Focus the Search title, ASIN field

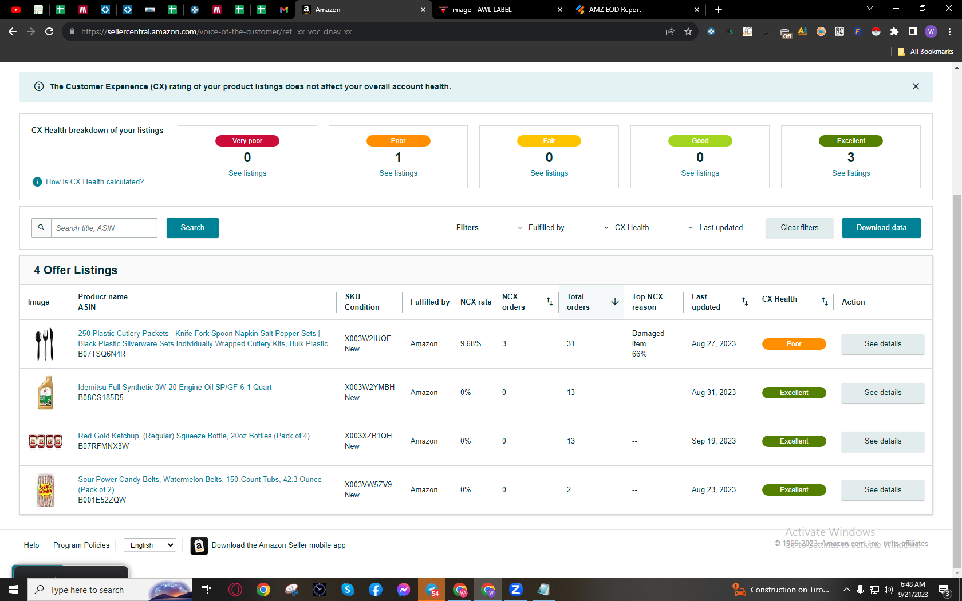click(x=104, y=228)
